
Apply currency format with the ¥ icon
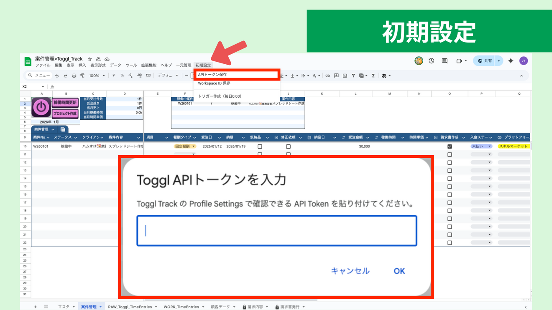point(113,76)
